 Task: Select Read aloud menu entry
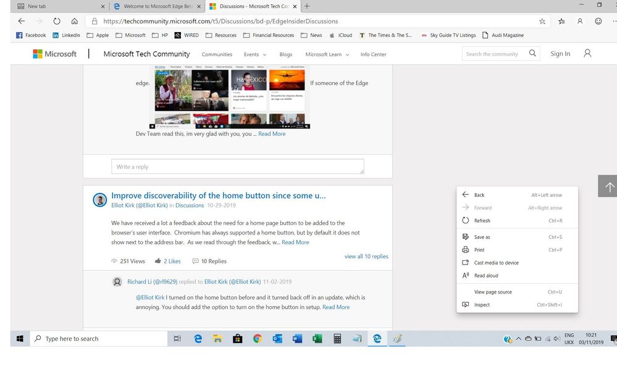tap(517, 276)
